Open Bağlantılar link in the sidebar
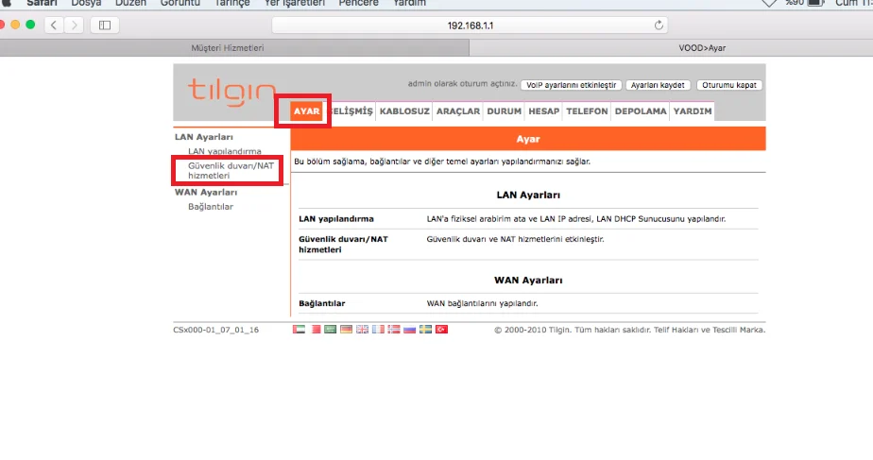This screenshot has height=460, width=873. click(210, 206)
